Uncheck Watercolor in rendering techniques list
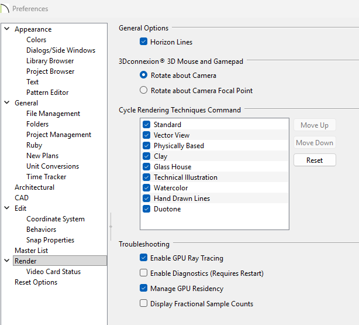 147,188
